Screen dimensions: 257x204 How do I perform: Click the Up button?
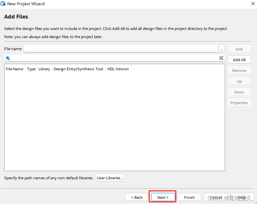(239, 81)
